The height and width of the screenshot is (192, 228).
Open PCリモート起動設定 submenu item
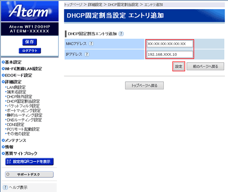click(x=22, y=129)
